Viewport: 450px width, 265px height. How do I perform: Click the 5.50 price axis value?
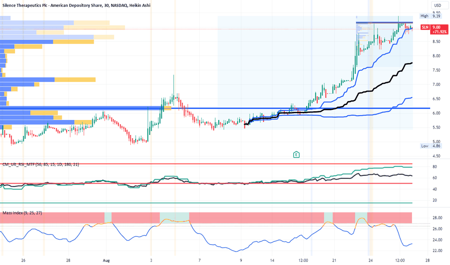tap(436, 128)
